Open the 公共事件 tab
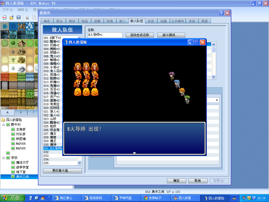 point(178,21)
